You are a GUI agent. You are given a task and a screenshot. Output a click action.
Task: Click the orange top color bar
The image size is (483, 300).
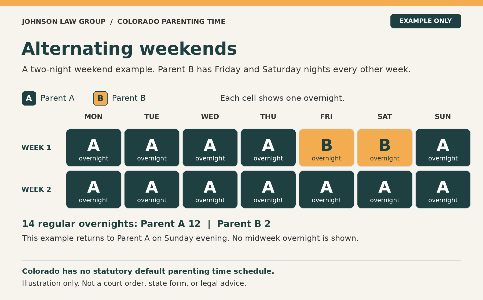coord(241,3)
